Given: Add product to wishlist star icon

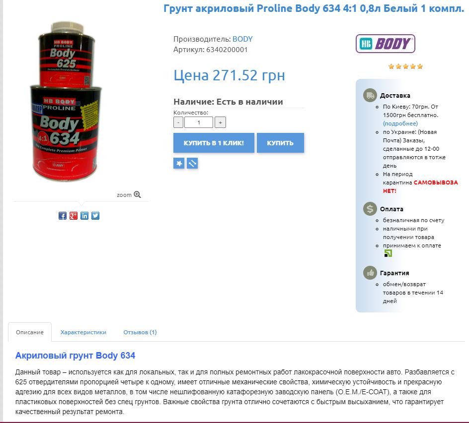Looking at the screenshot, I should [x=179, y=163].
